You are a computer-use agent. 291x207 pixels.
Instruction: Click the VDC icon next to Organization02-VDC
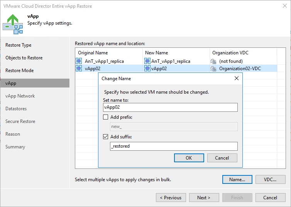pos(213,69)
